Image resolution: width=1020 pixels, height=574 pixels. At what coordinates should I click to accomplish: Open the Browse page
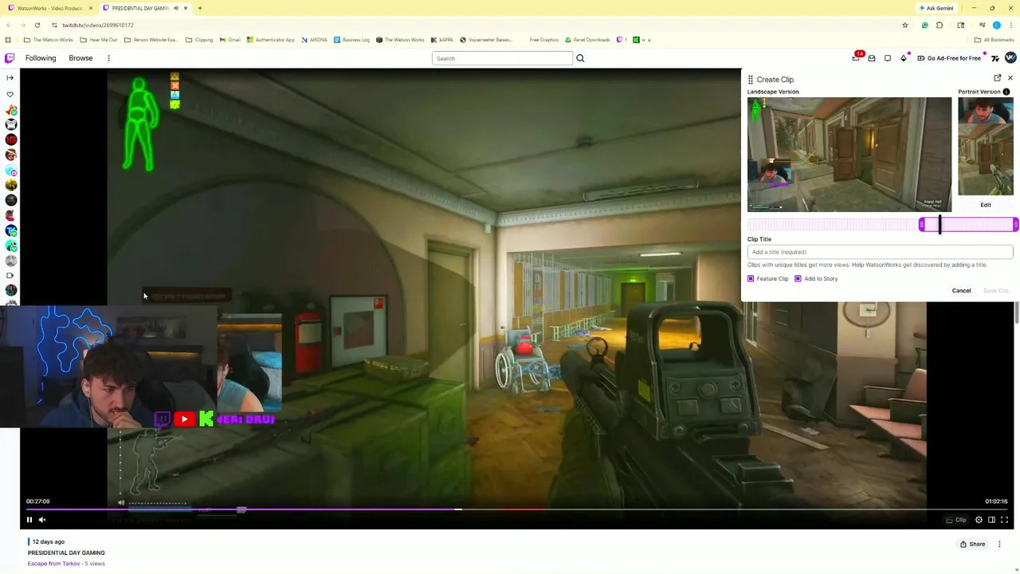tap(80, 58)
